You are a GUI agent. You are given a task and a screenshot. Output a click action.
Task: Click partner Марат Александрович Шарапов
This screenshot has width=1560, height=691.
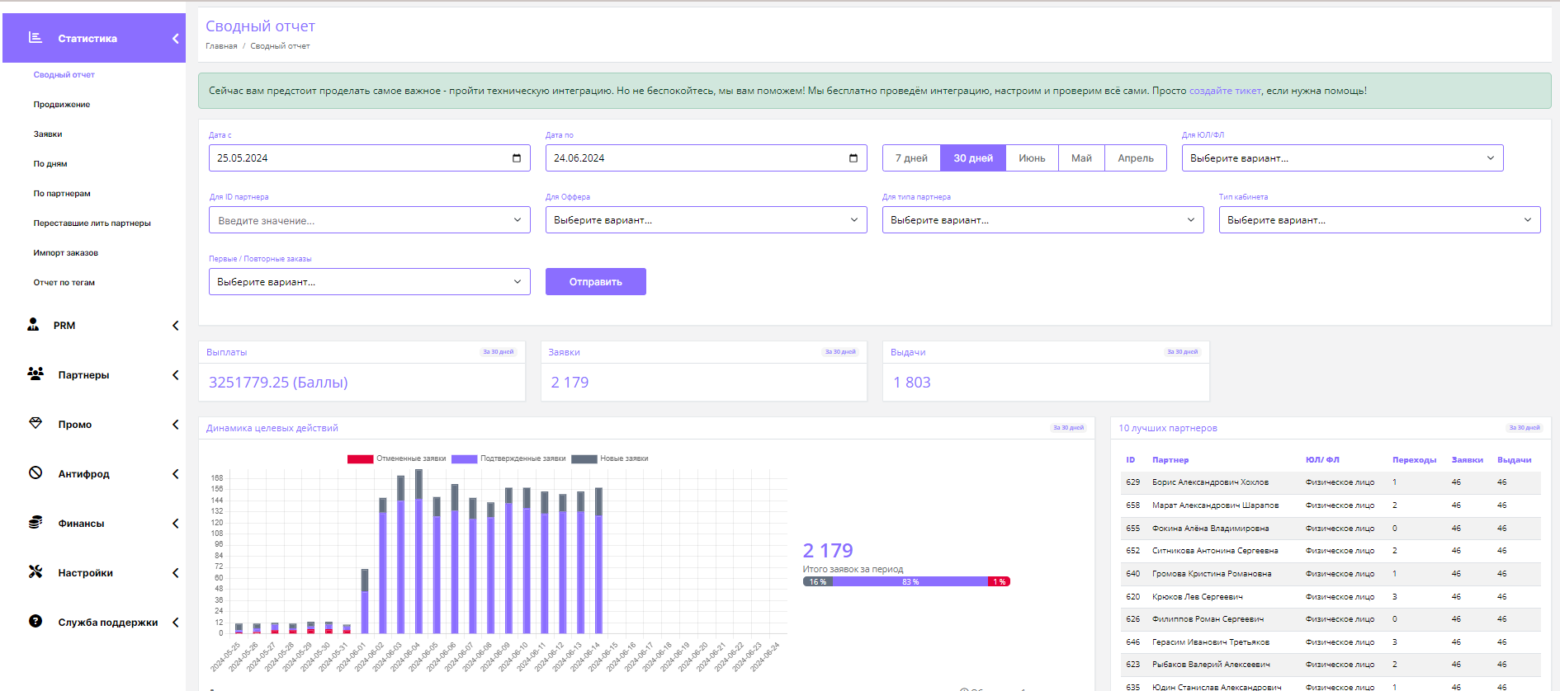(1215, 505)
